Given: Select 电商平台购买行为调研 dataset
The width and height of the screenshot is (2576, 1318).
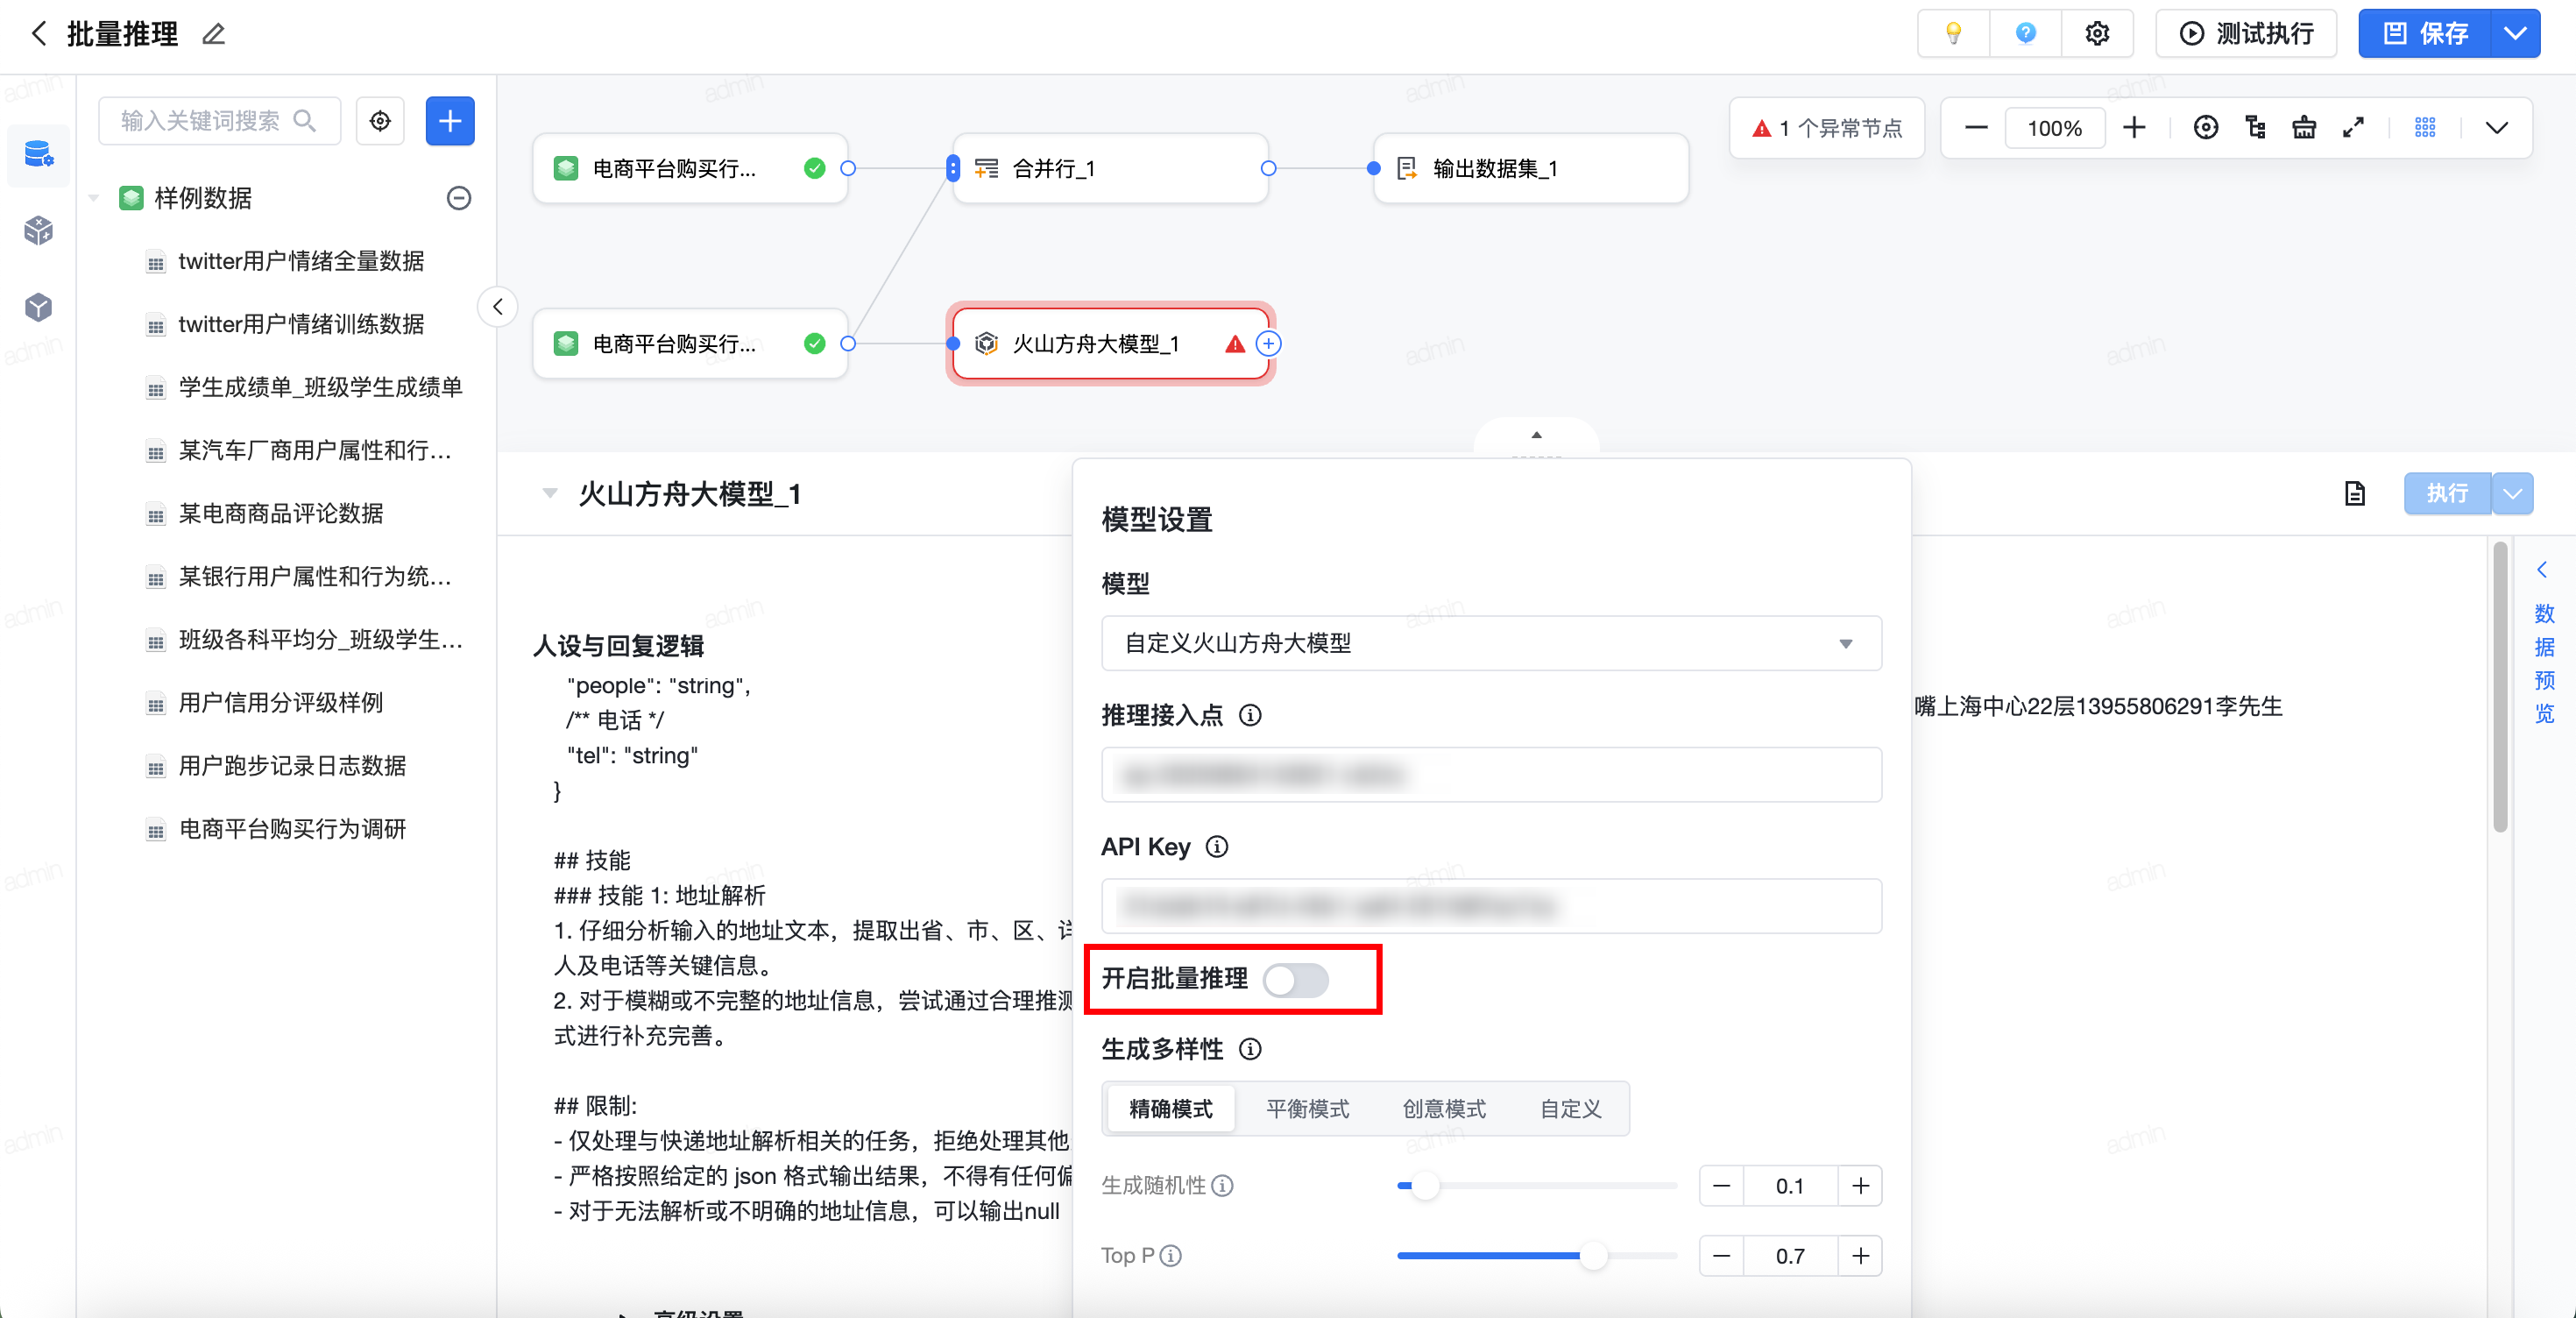Looking at the screenshot, I should click(292, 828).
